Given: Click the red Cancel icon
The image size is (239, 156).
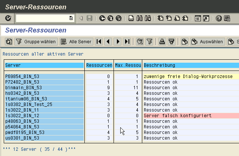Looking at the screenshot, I should 119,18.
